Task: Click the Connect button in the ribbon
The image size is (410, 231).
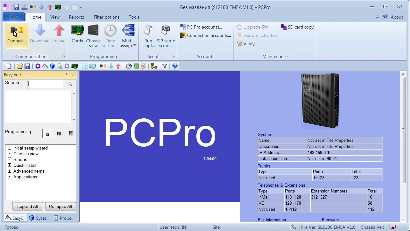Action: [17, 35]
